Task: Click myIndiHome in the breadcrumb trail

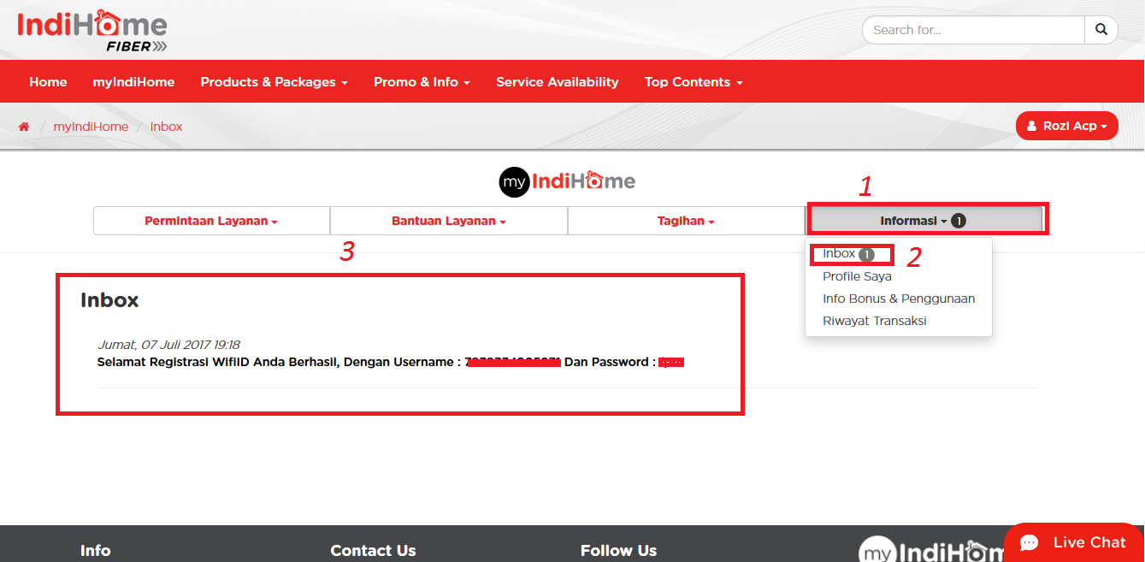Action: tap(91, 126)
